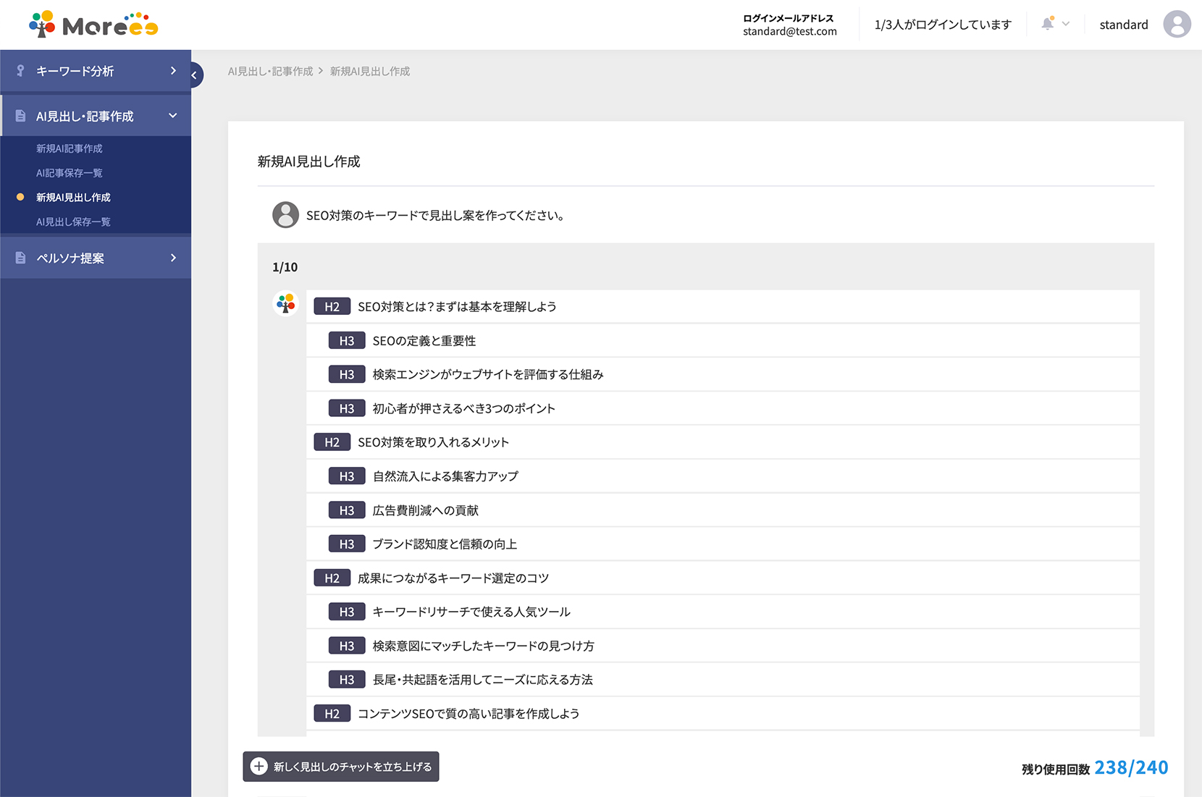Select the H2 heading SEO対策を取り入れるメリット
This screenshot has height=797, width=1202.
click(433, 442)
